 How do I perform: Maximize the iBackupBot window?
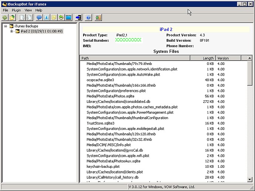point(244,4)
